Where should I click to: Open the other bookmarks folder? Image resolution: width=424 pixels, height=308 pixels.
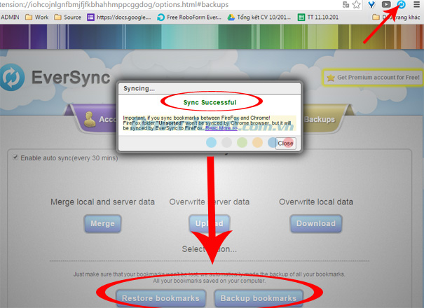396,17
